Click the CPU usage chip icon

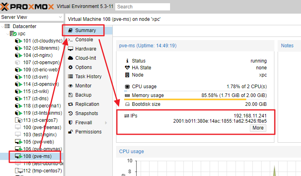127,87
